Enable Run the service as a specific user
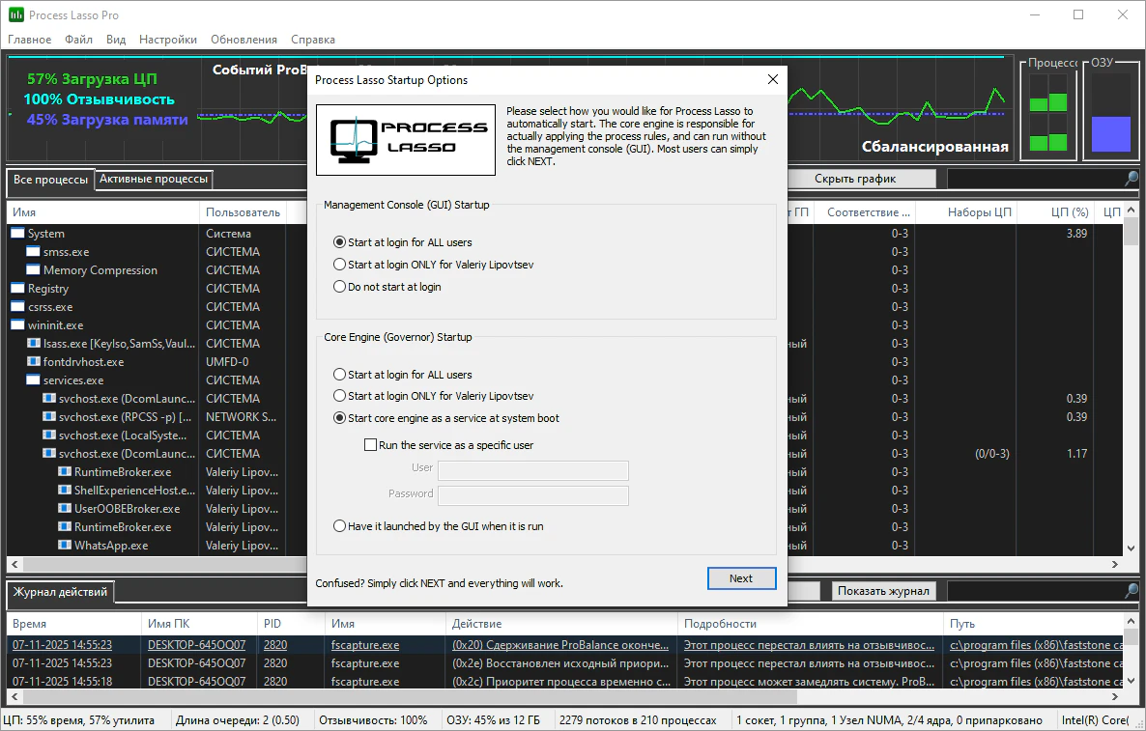The height and width of the screenshot is (731, 1146). [449, 445]
